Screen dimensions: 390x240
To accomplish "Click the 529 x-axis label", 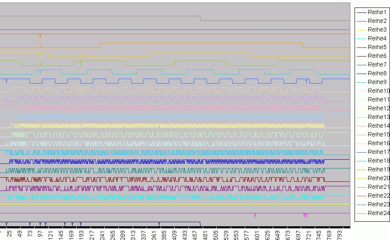I will [x=226, y=235].
